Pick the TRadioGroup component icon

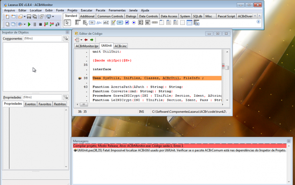pyautogui.click(x=169, y=22)
